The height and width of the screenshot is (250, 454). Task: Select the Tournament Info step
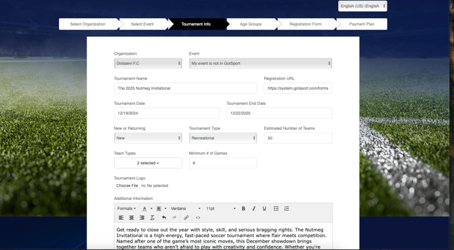click(196, 24)
